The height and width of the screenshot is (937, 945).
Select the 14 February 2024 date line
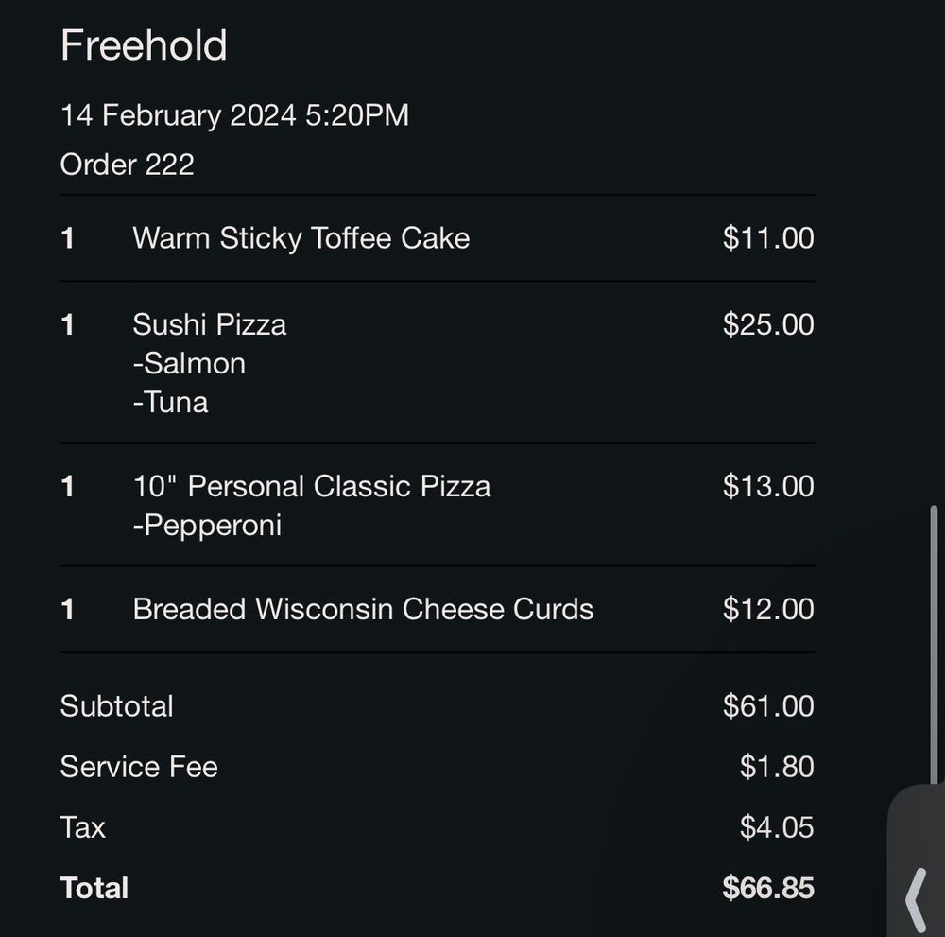coord(234,115)
